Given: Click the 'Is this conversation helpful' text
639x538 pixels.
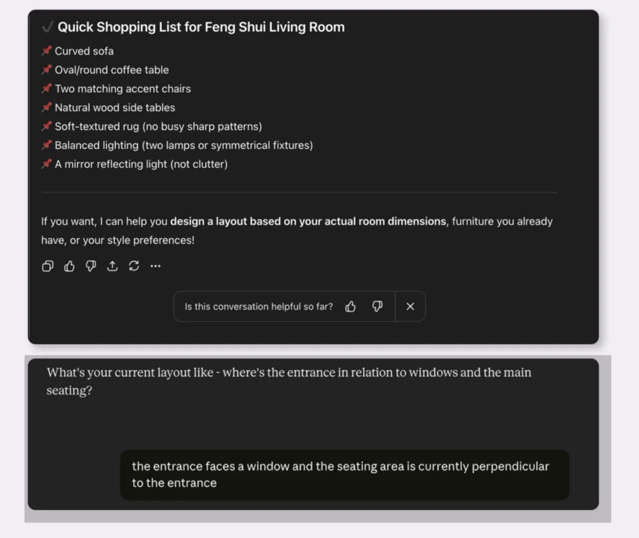Looking at the screenshot, I should [259, 306].
